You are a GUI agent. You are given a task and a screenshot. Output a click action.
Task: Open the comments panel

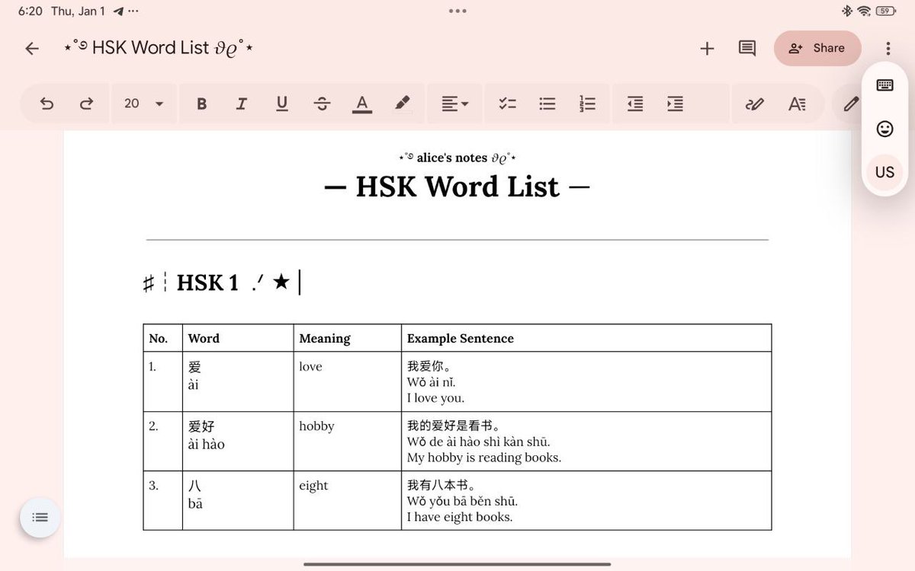click(x=747, y=49)
